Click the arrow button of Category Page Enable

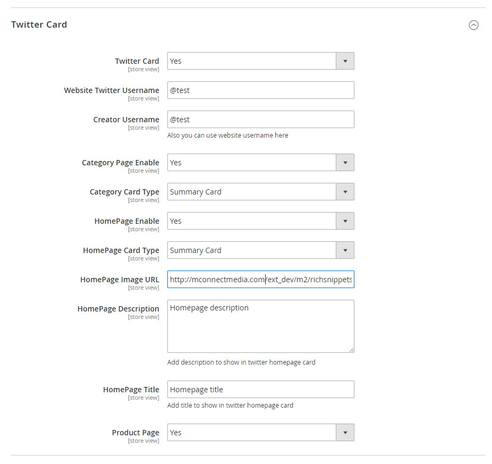[345, 163]
